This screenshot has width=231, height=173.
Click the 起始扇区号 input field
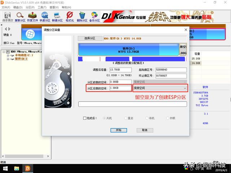coord(171,70)
